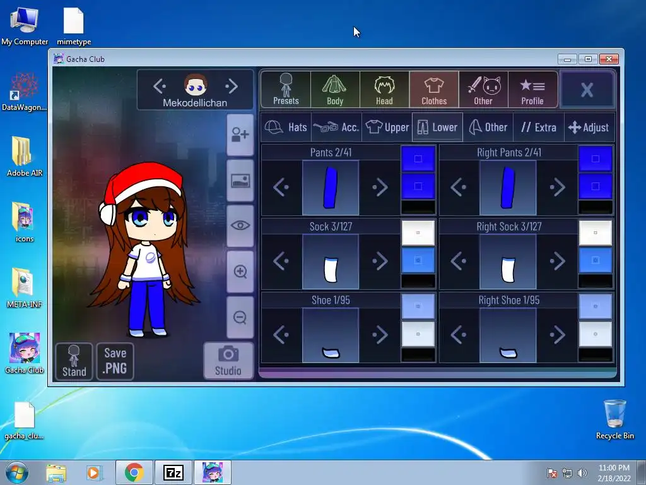Open the Head category

[x=384, y=89]
